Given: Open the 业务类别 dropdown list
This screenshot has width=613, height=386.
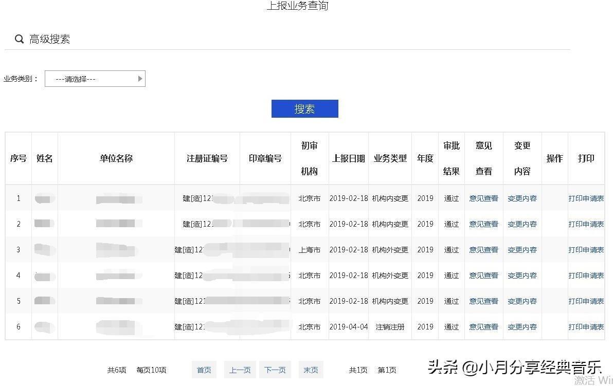Looking at the screenshot, I should (x=95, y=79).
